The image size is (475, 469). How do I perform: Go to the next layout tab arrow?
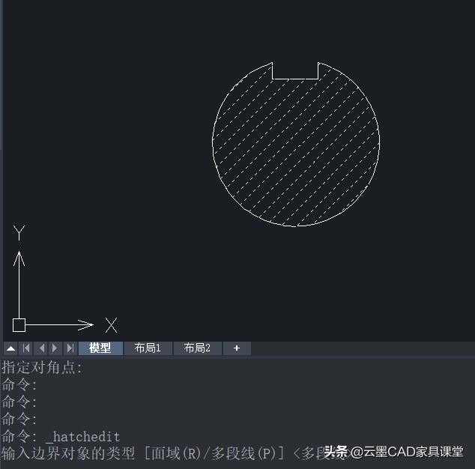point(55,348)
